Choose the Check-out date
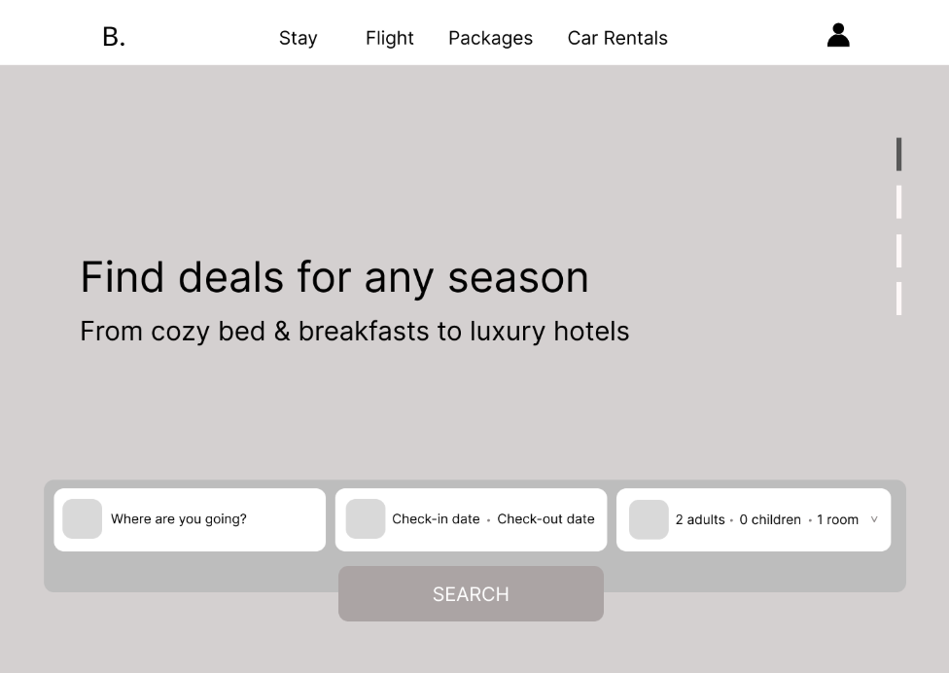 coord(545,519)
